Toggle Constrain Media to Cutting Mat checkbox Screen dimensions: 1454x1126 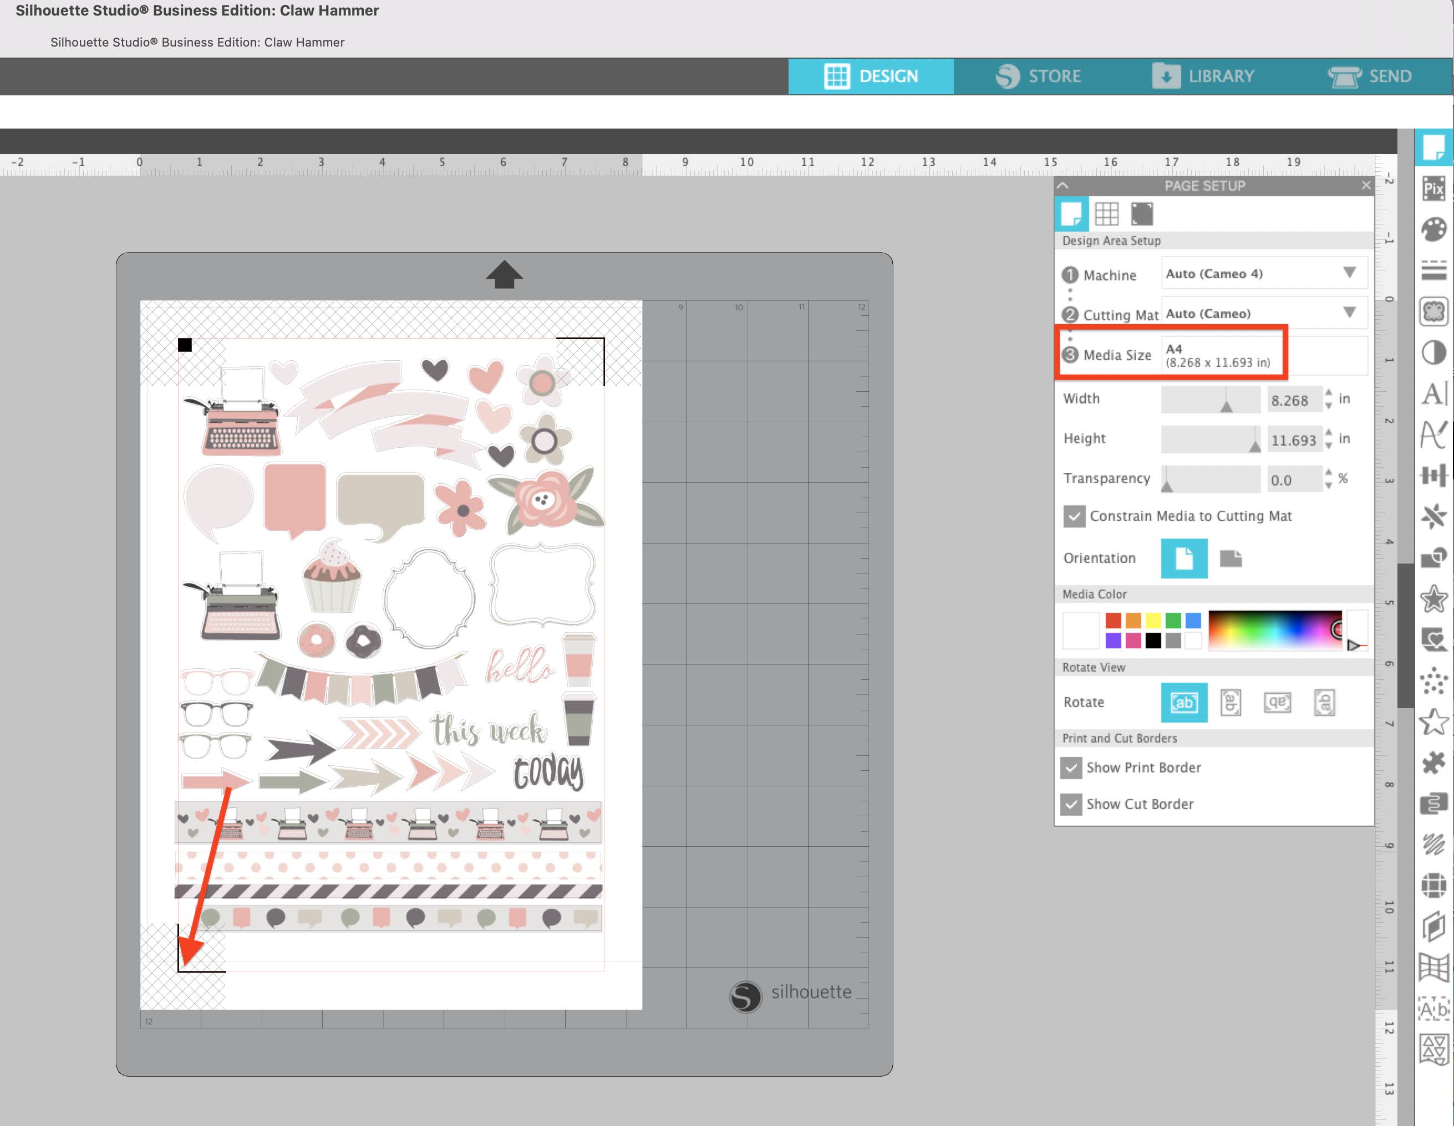(1073, 515)
